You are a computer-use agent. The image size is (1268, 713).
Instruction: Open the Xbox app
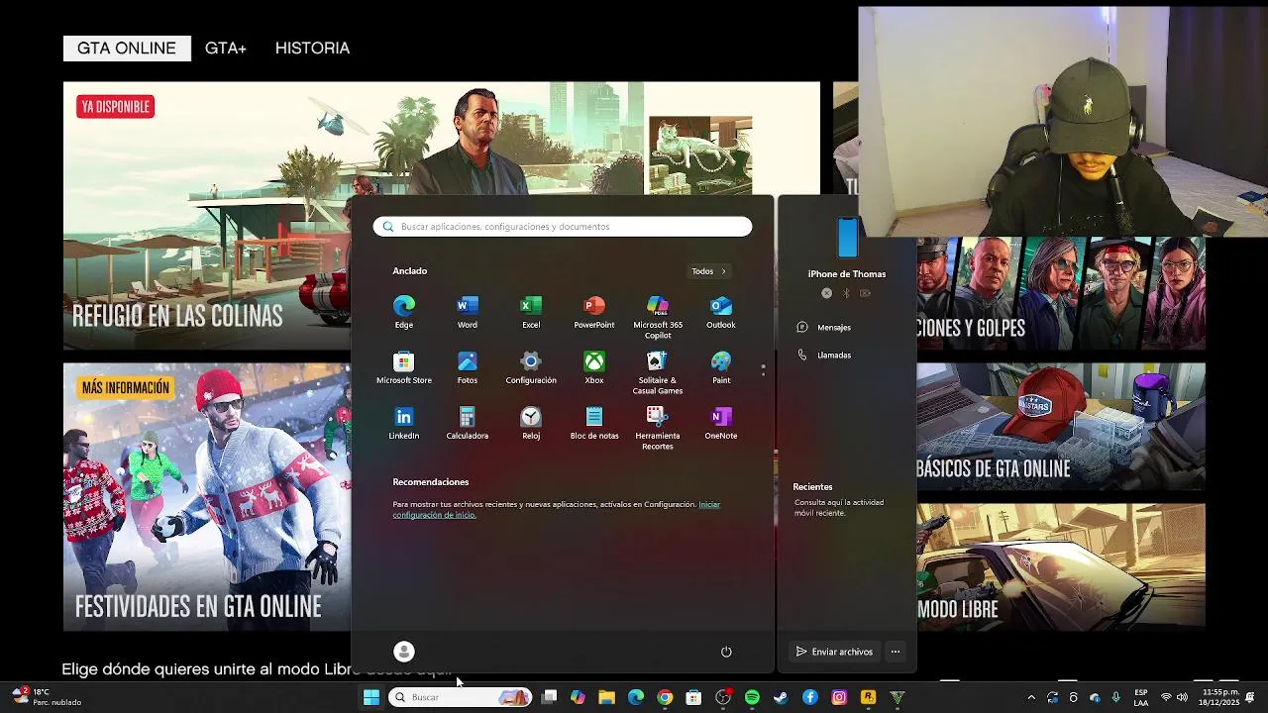tap(594, 367)
